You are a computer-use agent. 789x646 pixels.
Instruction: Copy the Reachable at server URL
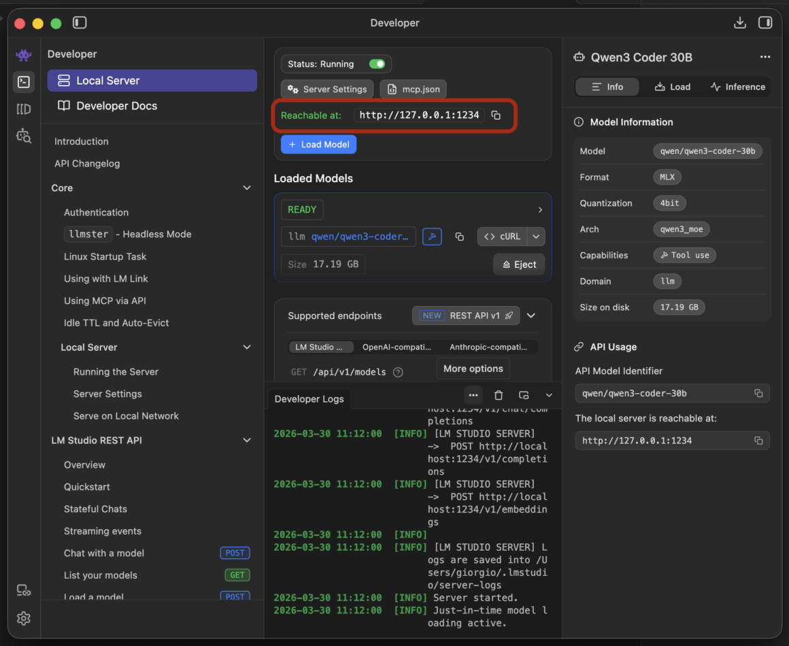(x=496, y=115)
